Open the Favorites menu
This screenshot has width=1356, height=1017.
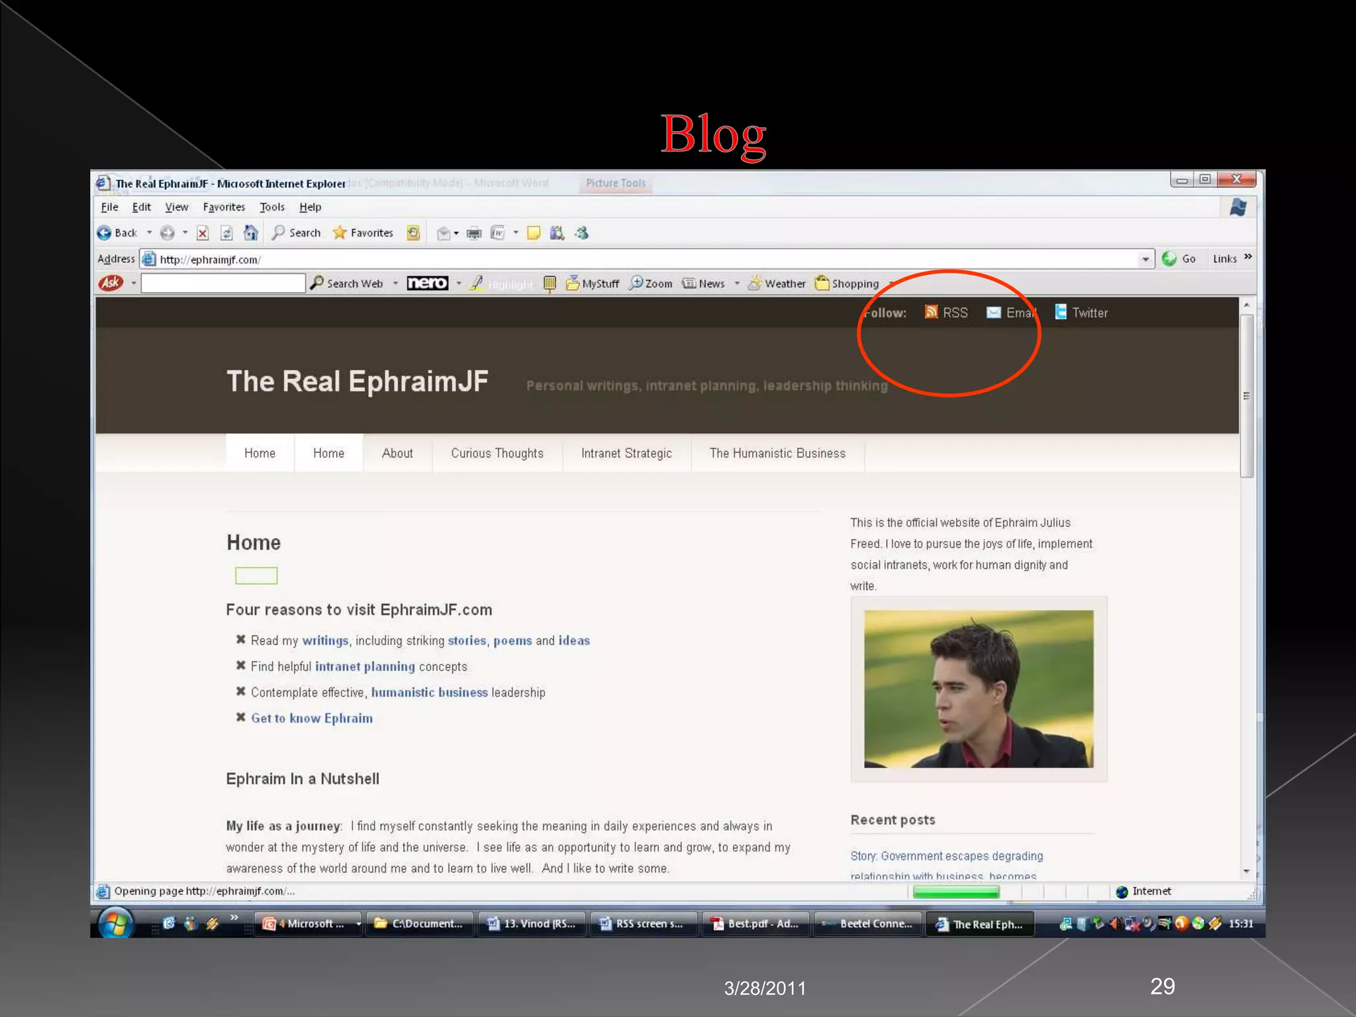[224, 207]
